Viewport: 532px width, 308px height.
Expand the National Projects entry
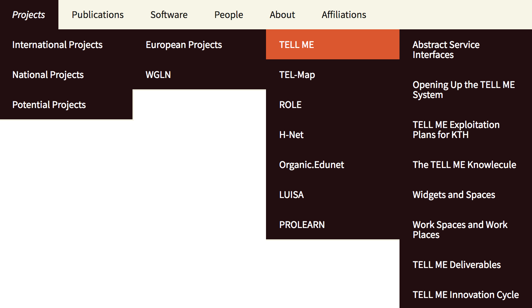(x=48, y=75)
